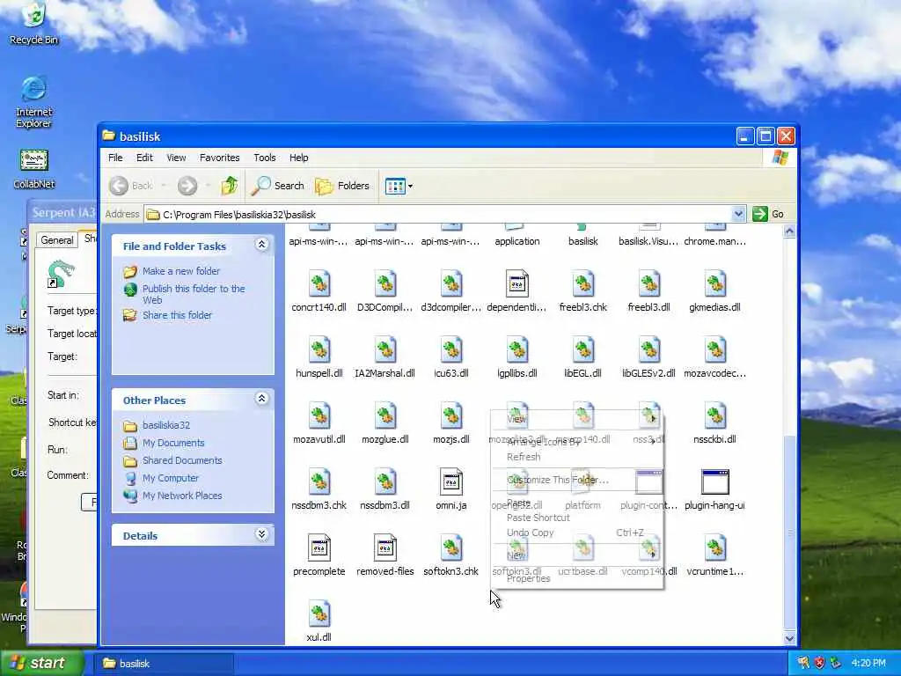Expand the Details panel

(x=261, y=534)
